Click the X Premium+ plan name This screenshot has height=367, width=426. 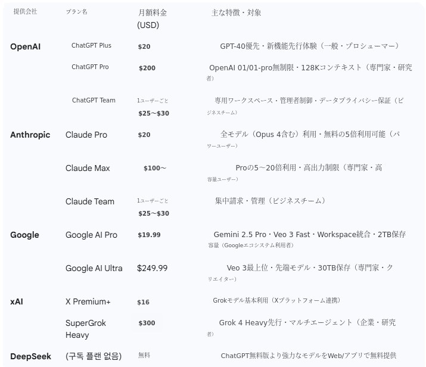tap(88, 301)
